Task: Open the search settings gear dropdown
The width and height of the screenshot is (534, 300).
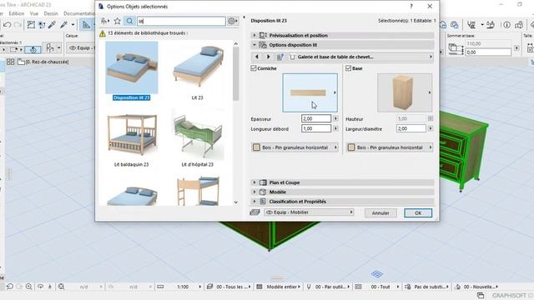Action: (x=232, y=21)
